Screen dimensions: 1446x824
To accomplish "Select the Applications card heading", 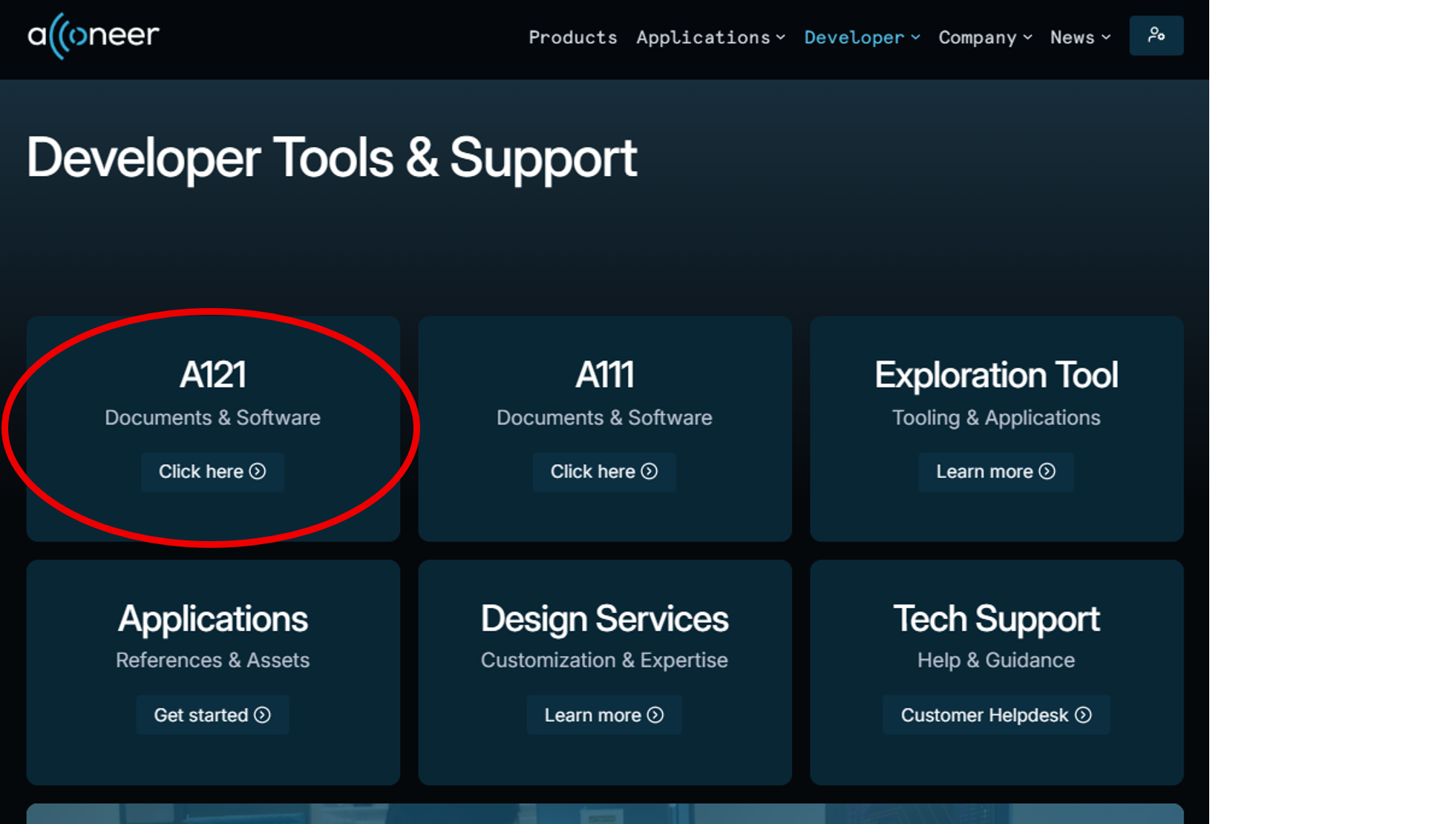I will pos(212,619).
